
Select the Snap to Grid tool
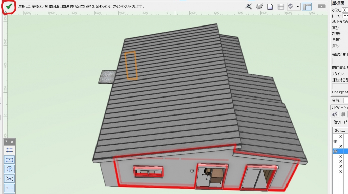(x=9, y=150)
